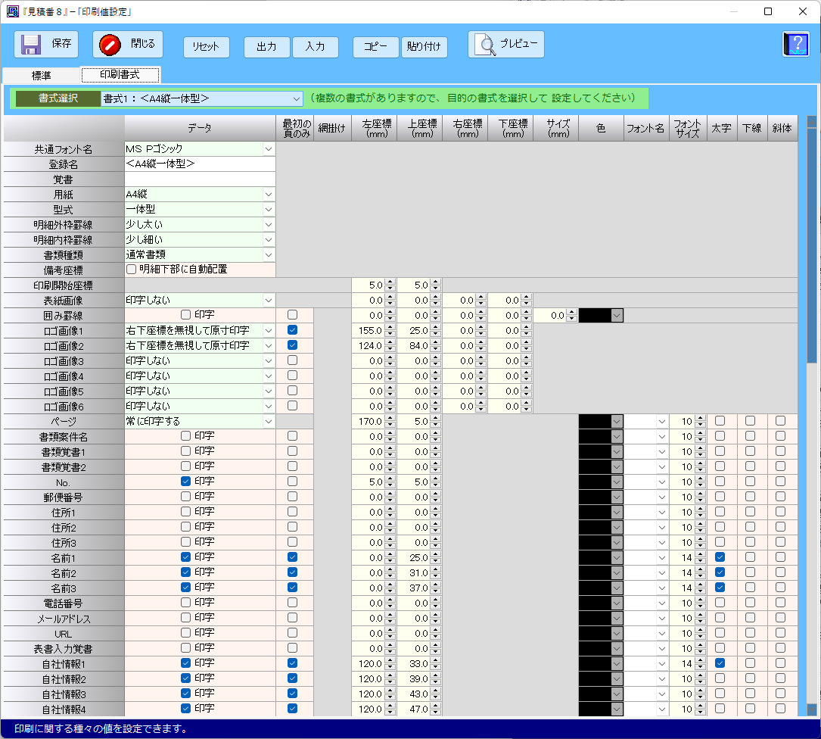Uncheck 印字 for No. row

185,481
